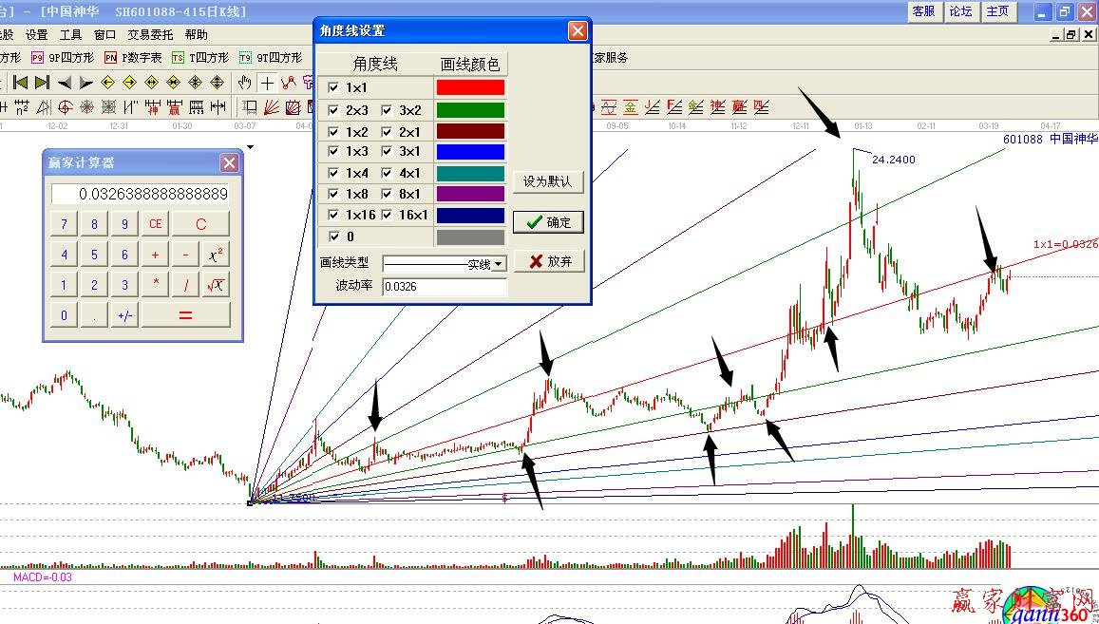Select the 神 ruler tool
Image resolution: width=1099 pixels, height=624 pixels.
pos(153,106)
